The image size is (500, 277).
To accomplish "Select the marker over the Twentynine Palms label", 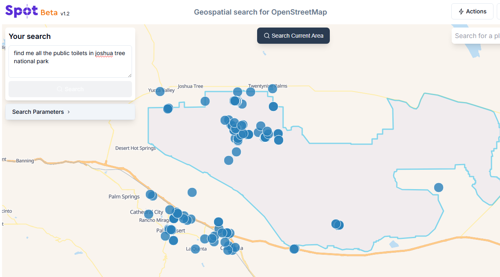I will click(273, 88).
